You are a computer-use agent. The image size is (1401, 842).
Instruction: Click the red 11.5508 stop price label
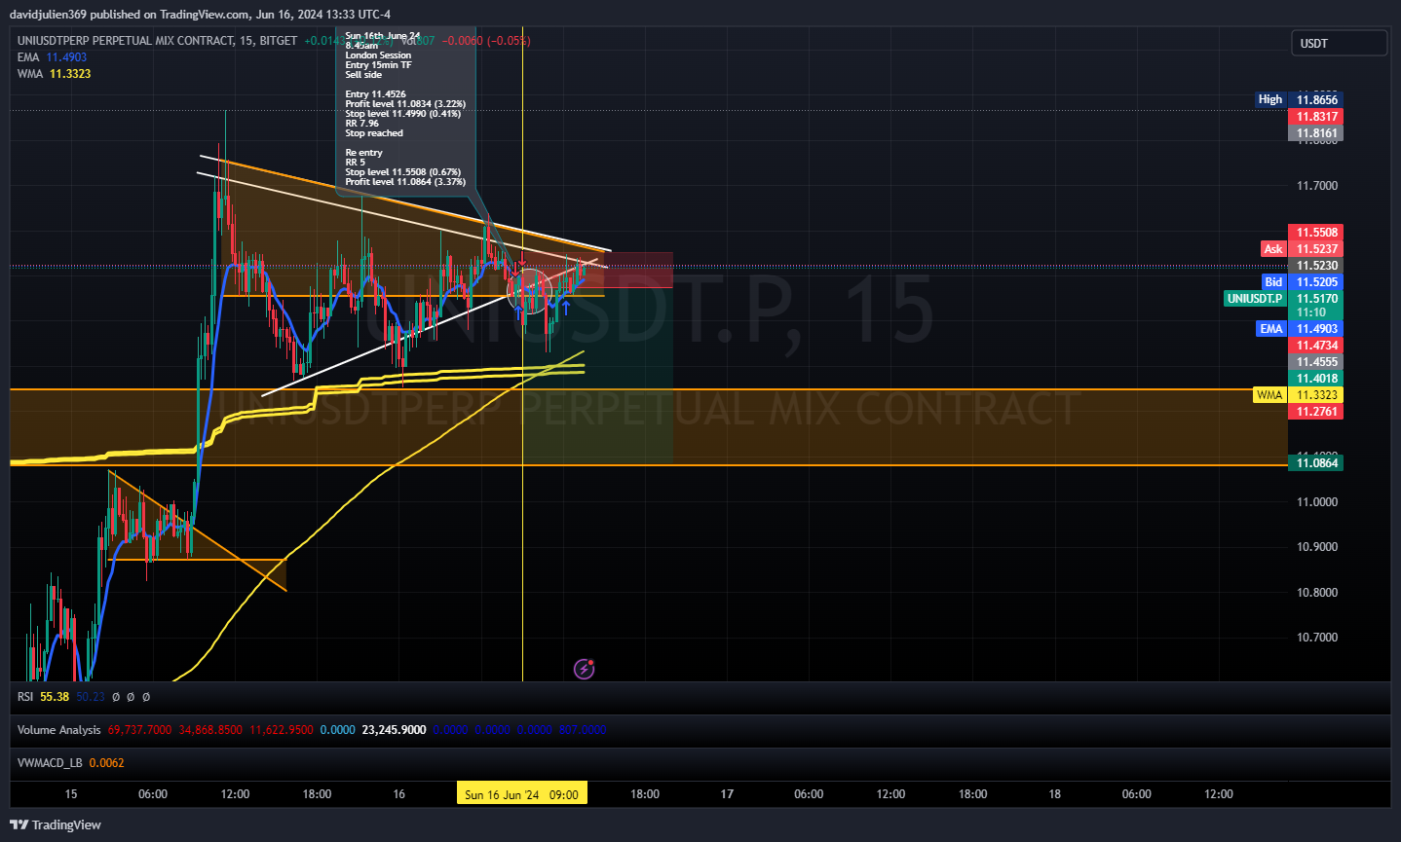[x=1316, y=232]
